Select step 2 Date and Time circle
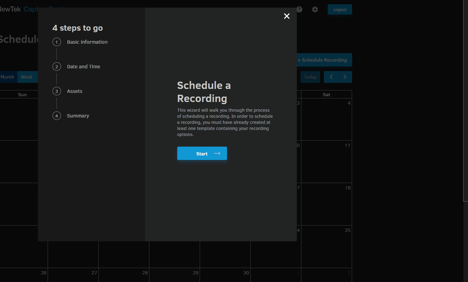Viewport: 468px width, 282px height. (57, 66)
